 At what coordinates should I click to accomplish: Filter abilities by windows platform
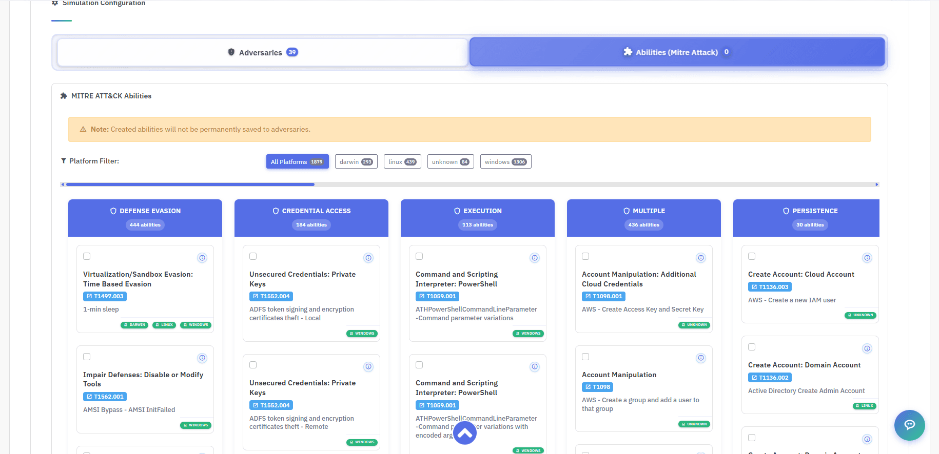coord(505,161)
